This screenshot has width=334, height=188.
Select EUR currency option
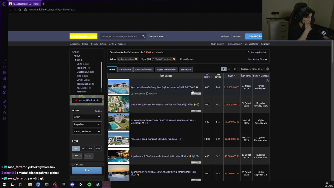[x=91, y=149]
